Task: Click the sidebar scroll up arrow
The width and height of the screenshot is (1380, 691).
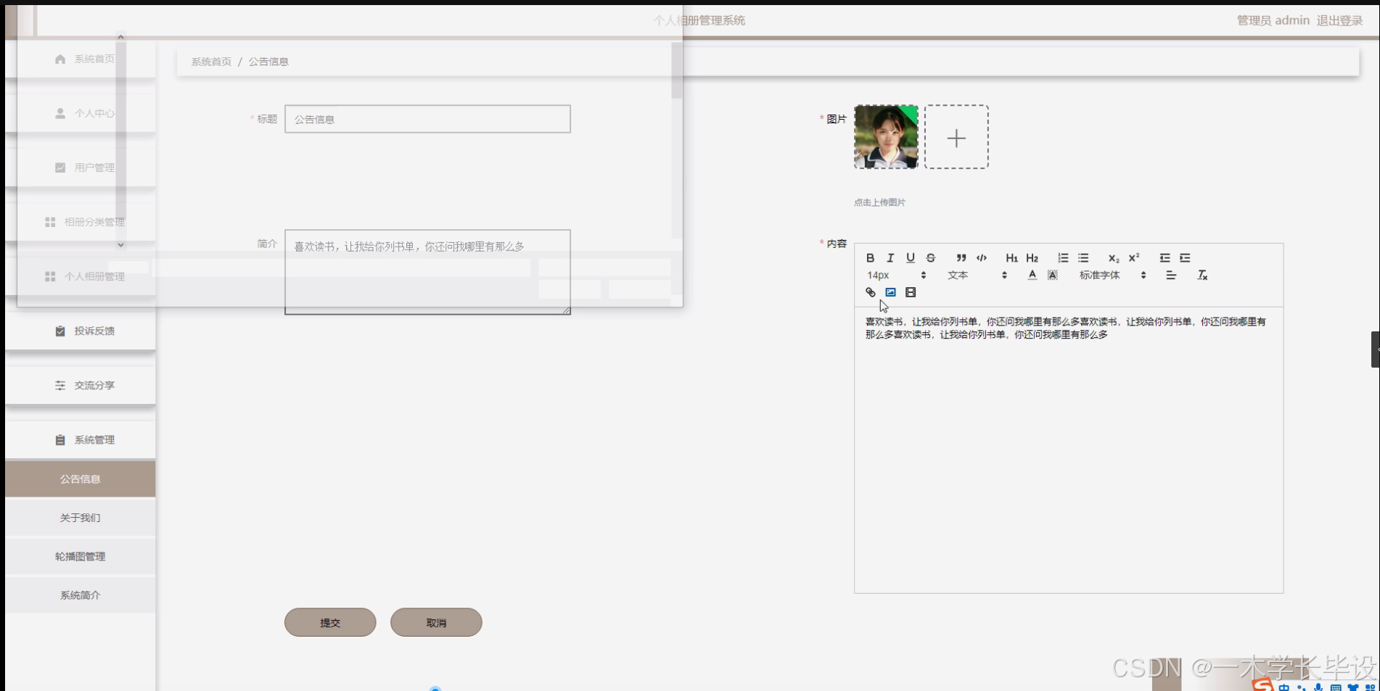Action: pyautogui.click(x=120, y=36)
